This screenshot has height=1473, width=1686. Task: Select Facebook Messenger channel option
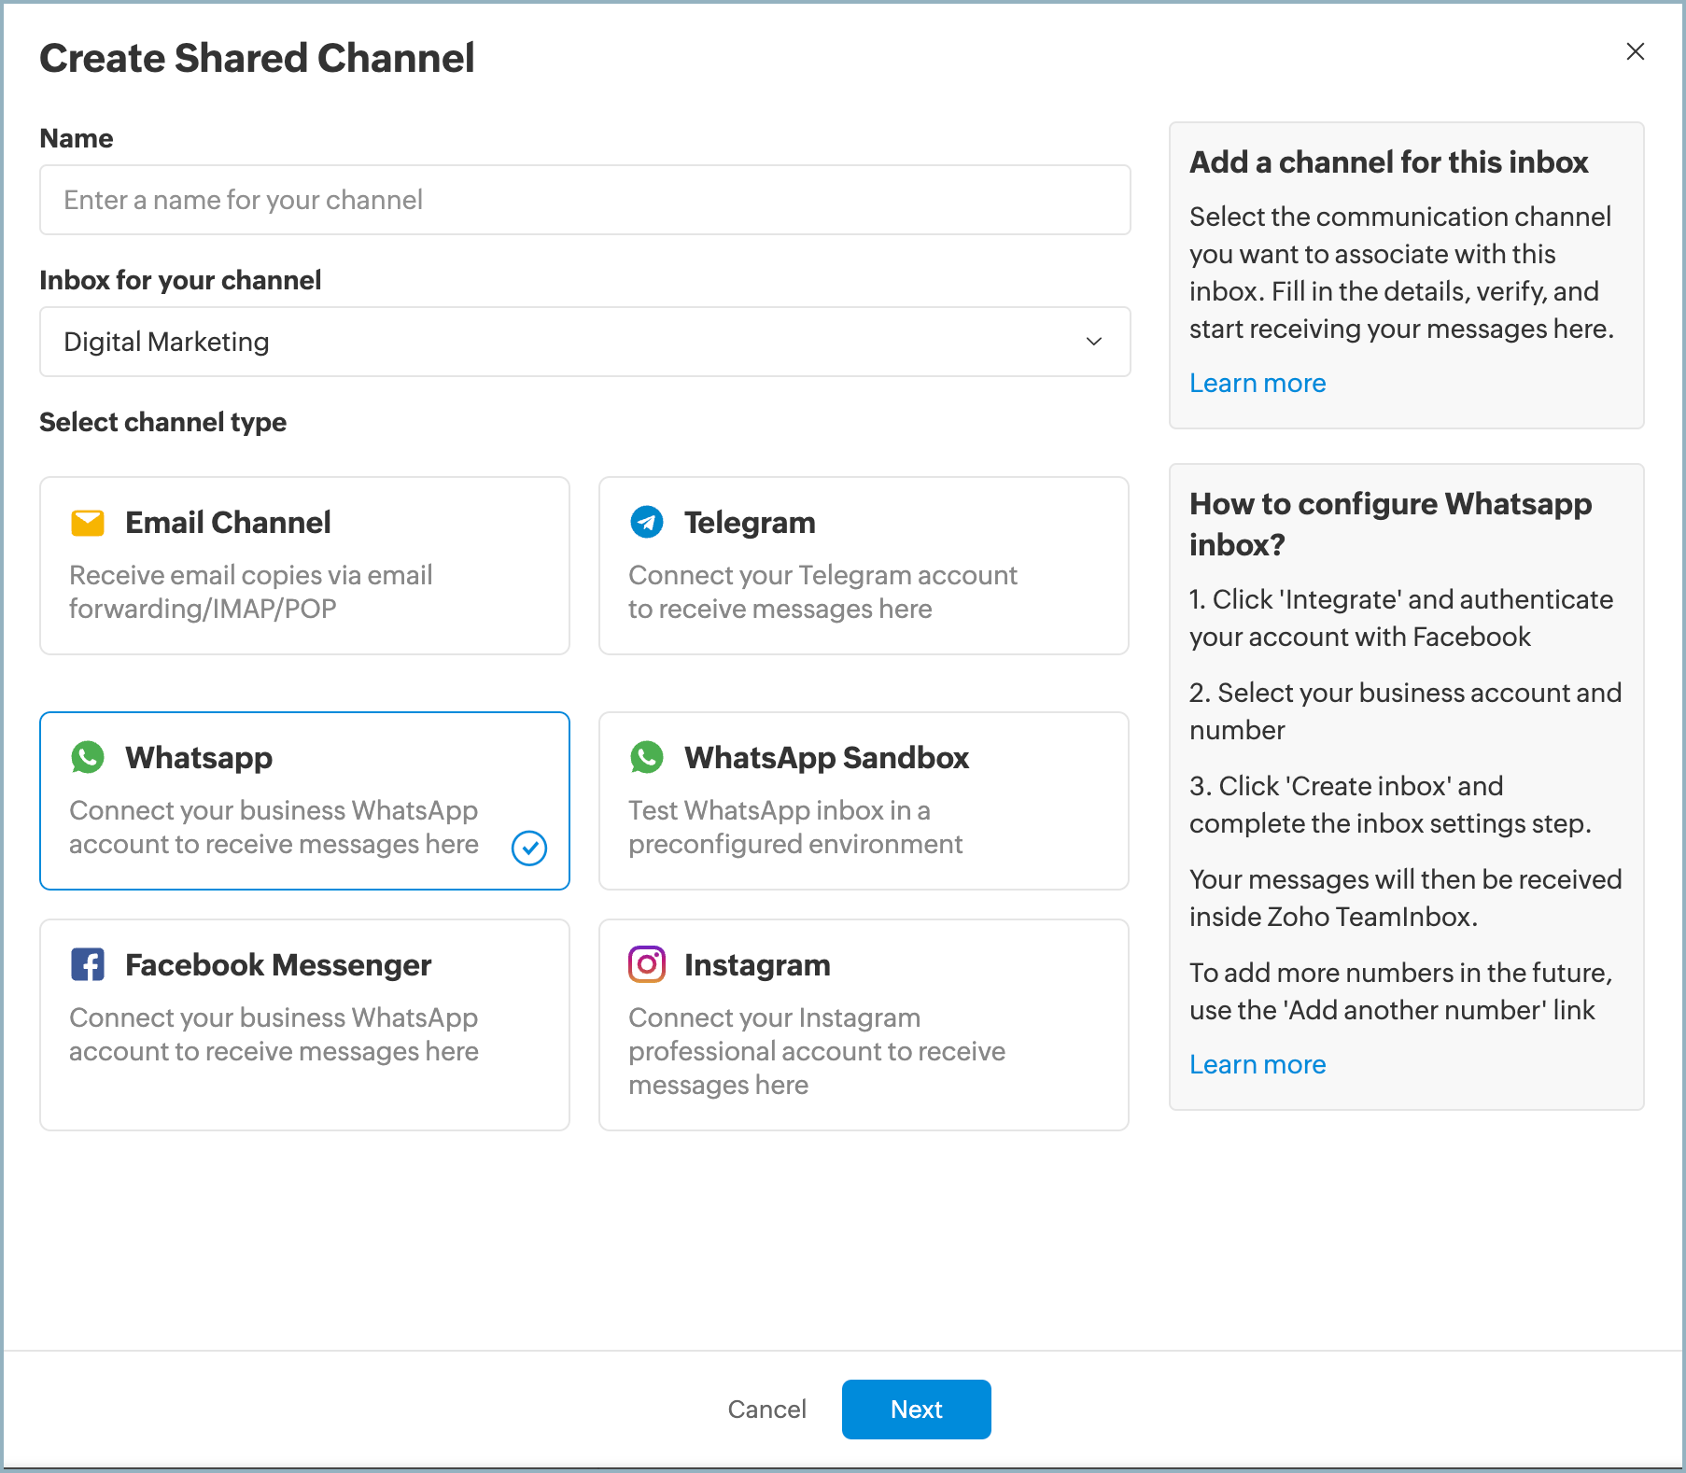(304, 1024)
